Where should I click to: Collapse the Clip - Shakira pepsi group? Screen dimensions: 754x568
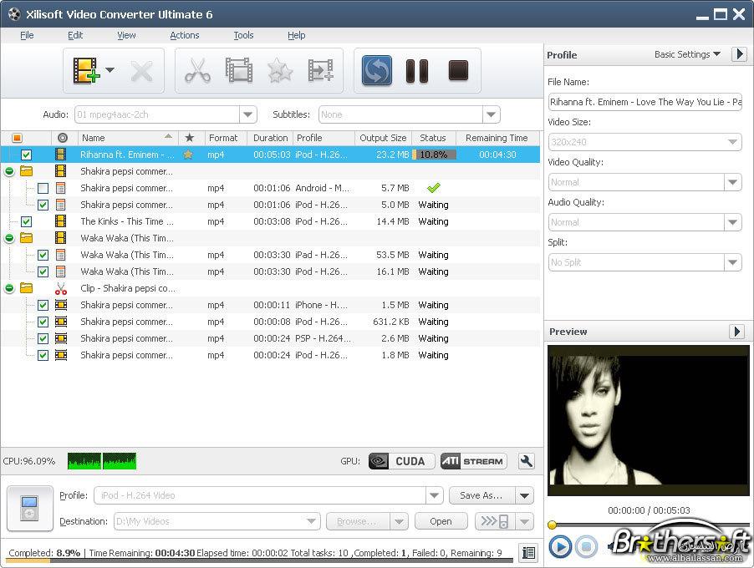click(x=9, y=288)
